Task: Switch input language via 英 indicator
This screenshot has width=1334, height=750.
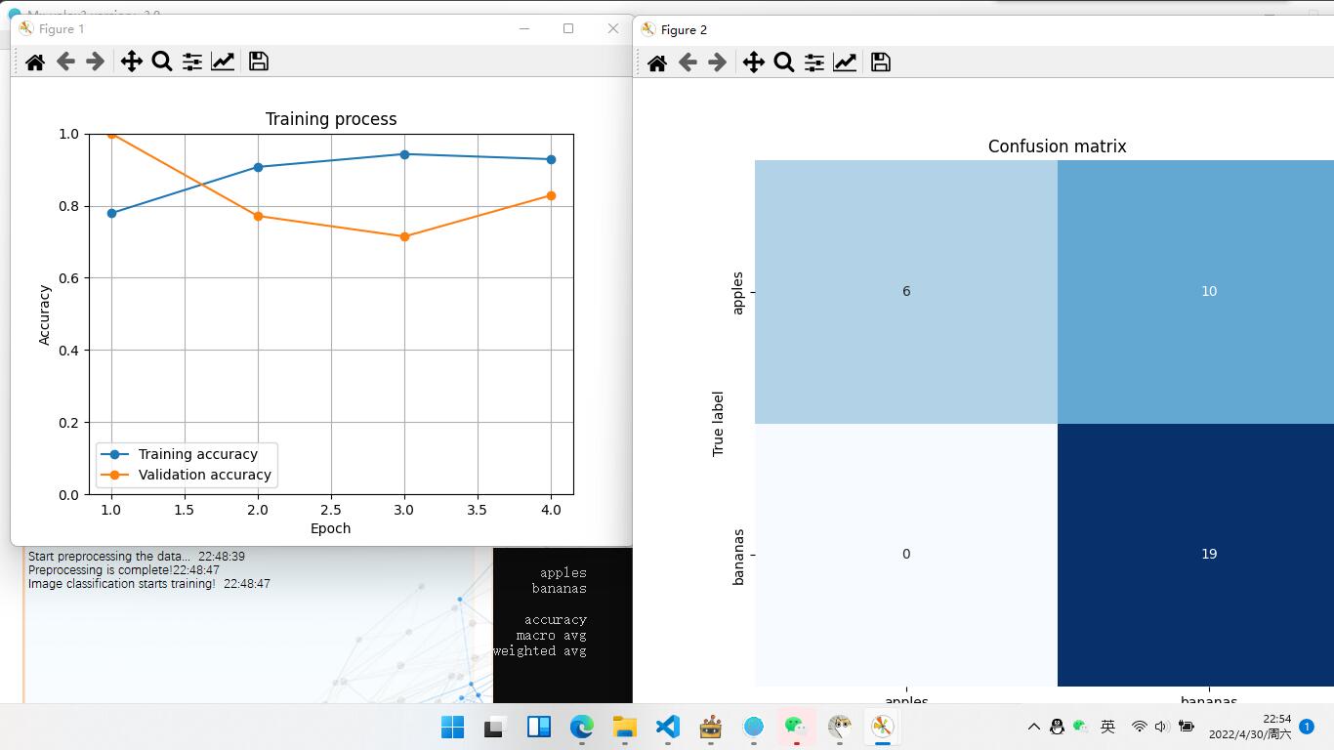Action: (x=1107, y=727)
